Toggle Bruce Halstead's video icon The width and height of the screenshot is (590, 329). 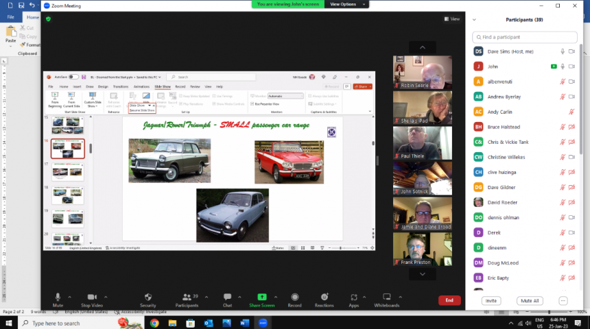(x=572, y=127)
